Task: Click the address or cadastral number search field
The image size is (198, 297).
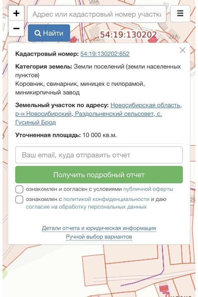Action: point(97,14)
